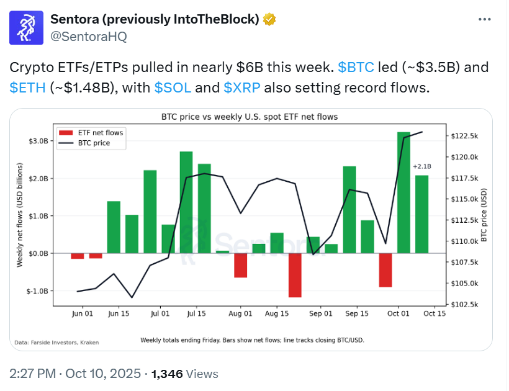Click the largest red bar in August
This screenshot has width=509, height=391.
click(x=295, y=275)
